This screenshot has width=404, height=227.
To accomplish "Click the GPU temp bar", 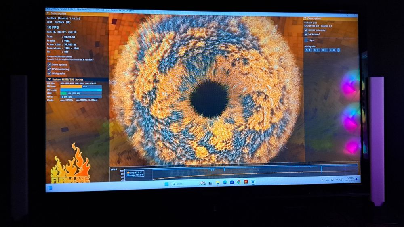I will (x=81, y=87).
